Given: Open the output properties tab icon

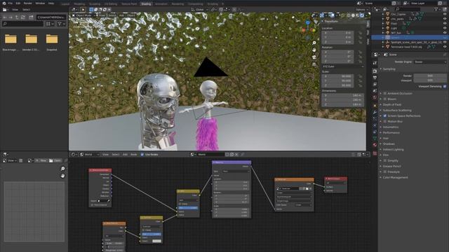Looking at the screenshot, I should pos(375,78).
